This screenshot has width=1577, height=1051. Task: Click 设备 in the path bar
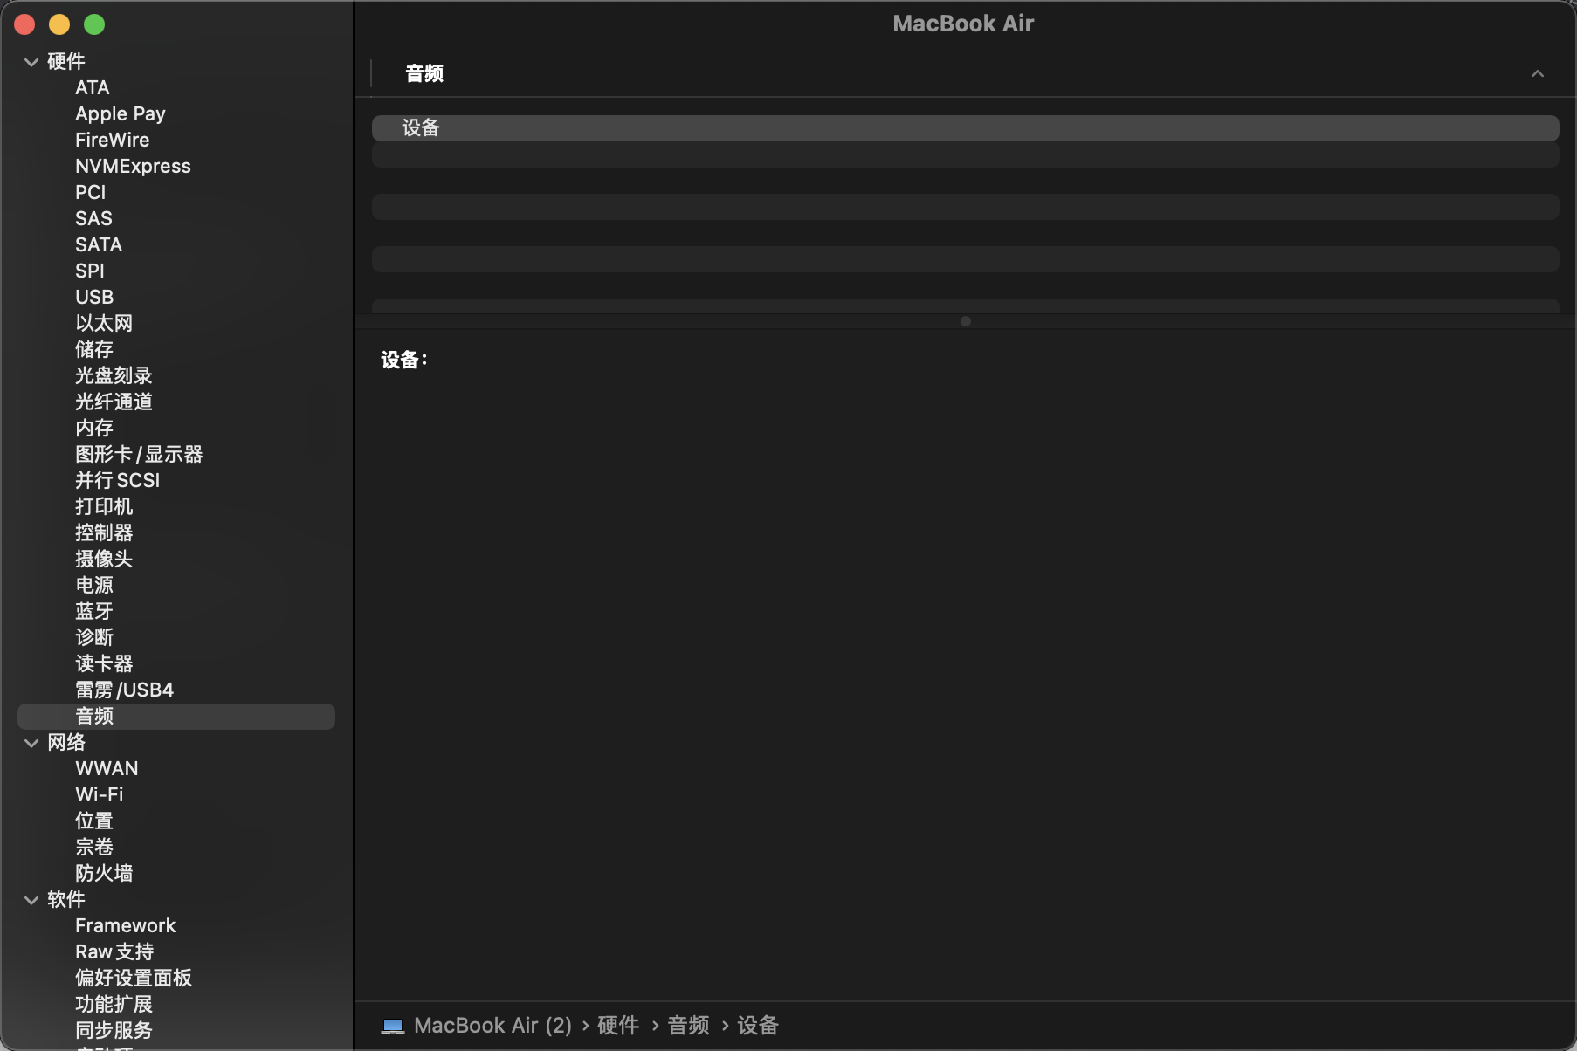pyautogui.click(x=758, y=1026)
